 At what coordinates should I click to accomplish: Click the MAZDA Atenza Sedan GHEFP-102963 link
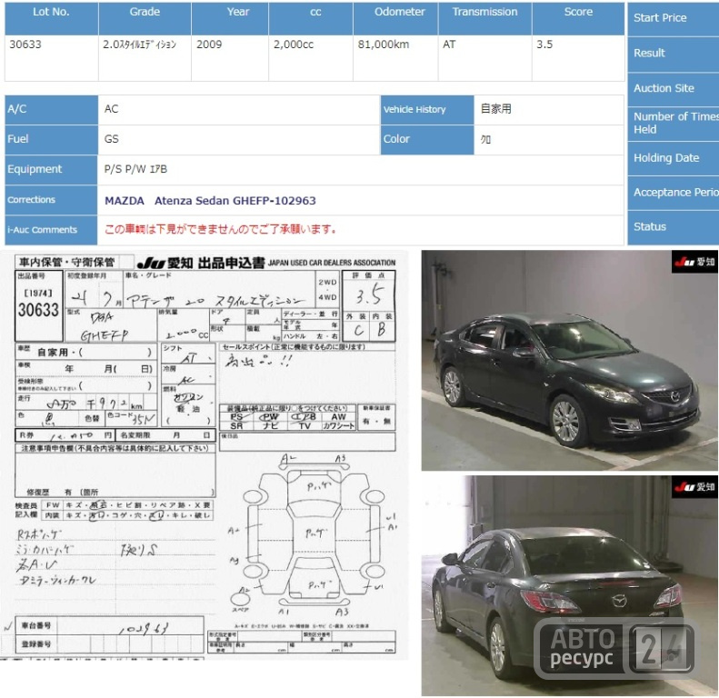coord(210,201)
